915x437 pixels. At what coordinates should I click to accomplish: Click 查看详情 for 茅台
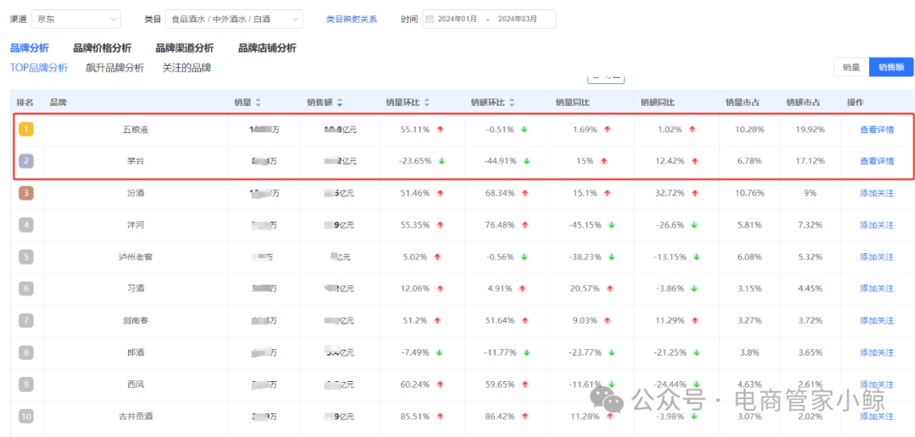pyautogui.click(x=877, y=162)
